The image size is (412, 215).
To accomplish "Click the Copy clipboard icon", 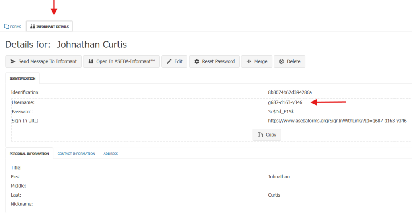I will pyautogui.click(x=260, y=135).
